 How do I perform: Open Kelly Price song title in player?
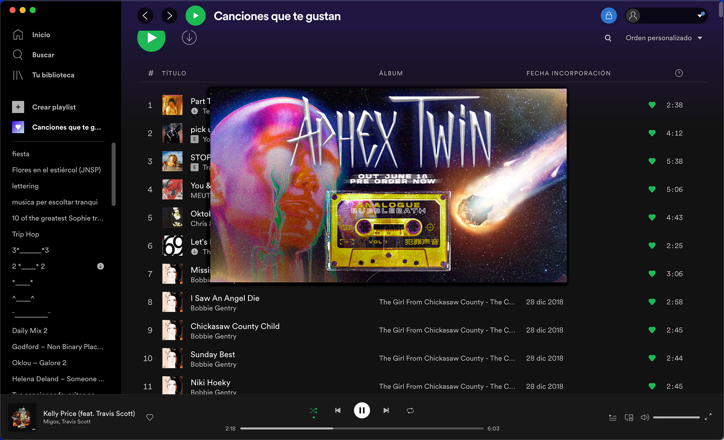coord(89,413)
